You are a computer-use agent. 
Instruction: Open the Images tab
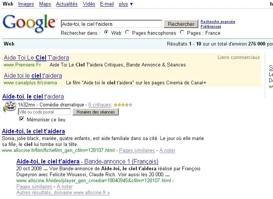coord(26,4)
